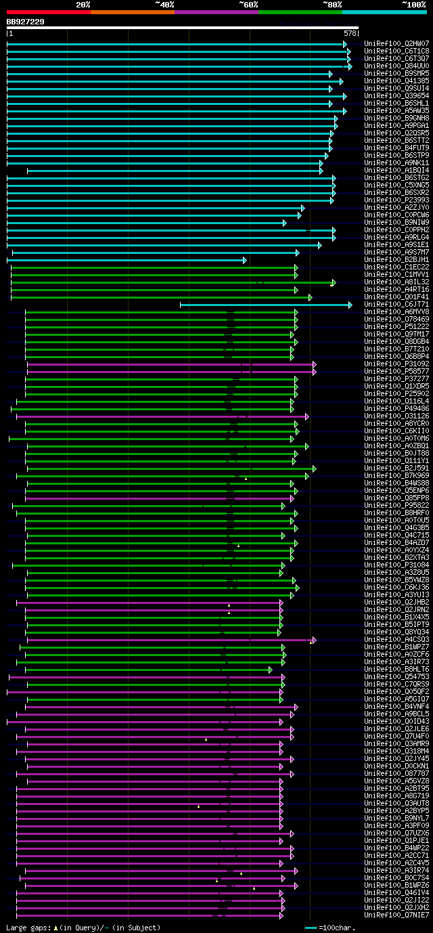Click the cyan alignment bar for Q2HW07
The image size is (433, 933).
(177, 43)
